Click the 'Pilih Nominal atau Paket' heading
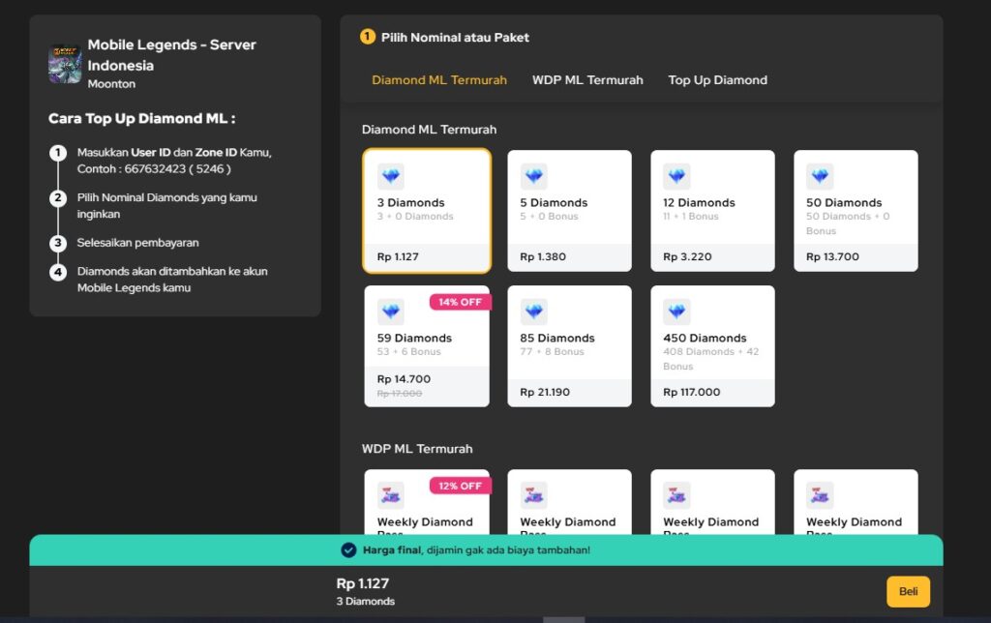Screen dimensions: 991x623 (455, 38)
